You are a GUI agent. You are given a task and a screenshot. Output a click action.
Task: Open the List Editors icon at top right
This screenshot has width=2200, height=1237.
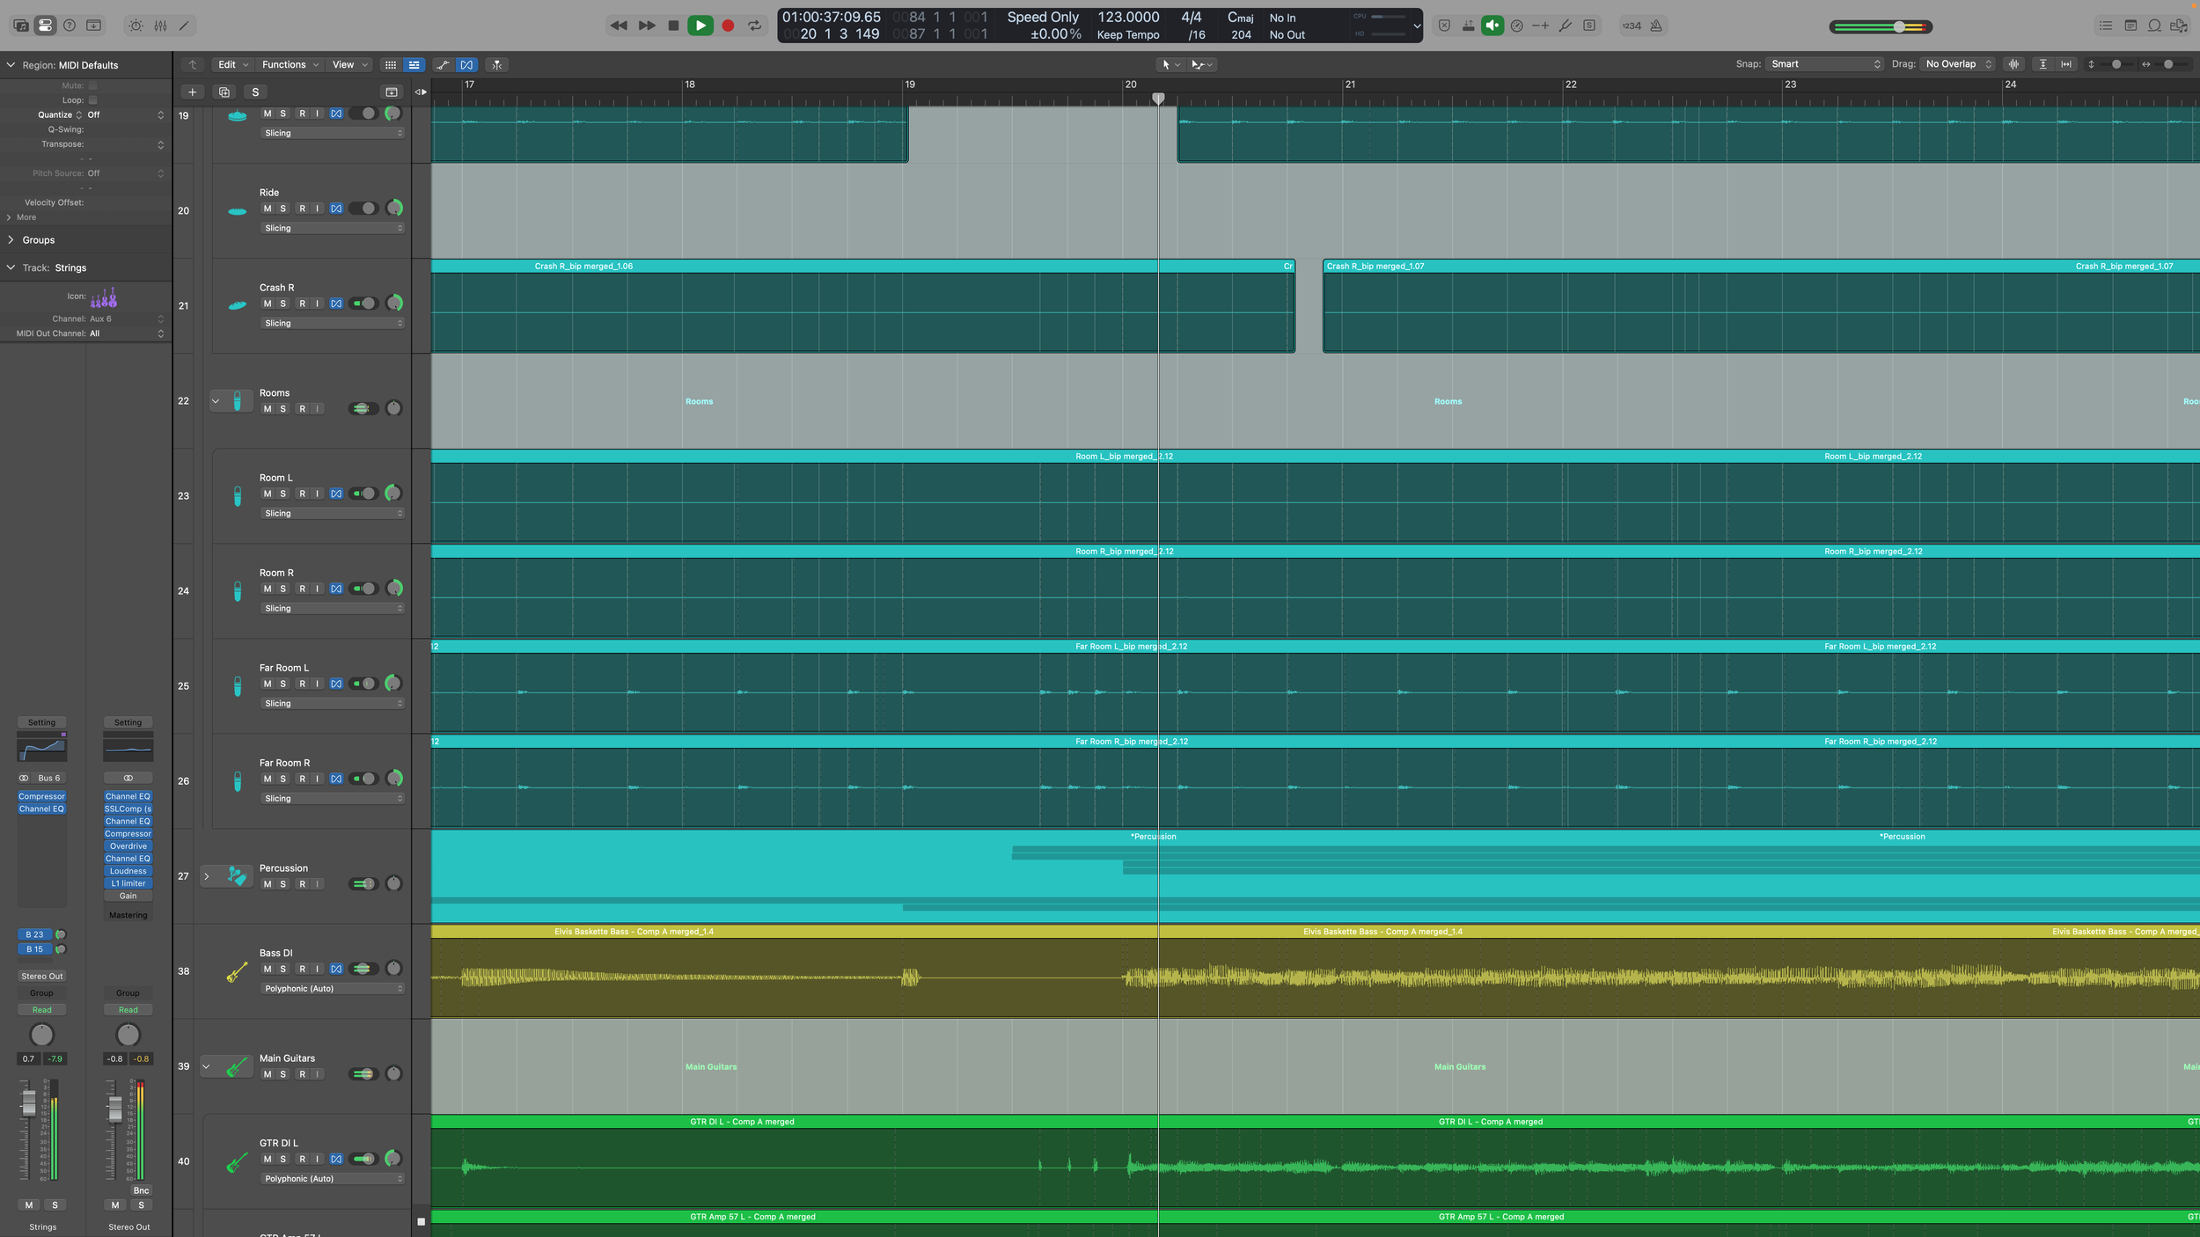pyautogui.click(x=2106, y=25)
